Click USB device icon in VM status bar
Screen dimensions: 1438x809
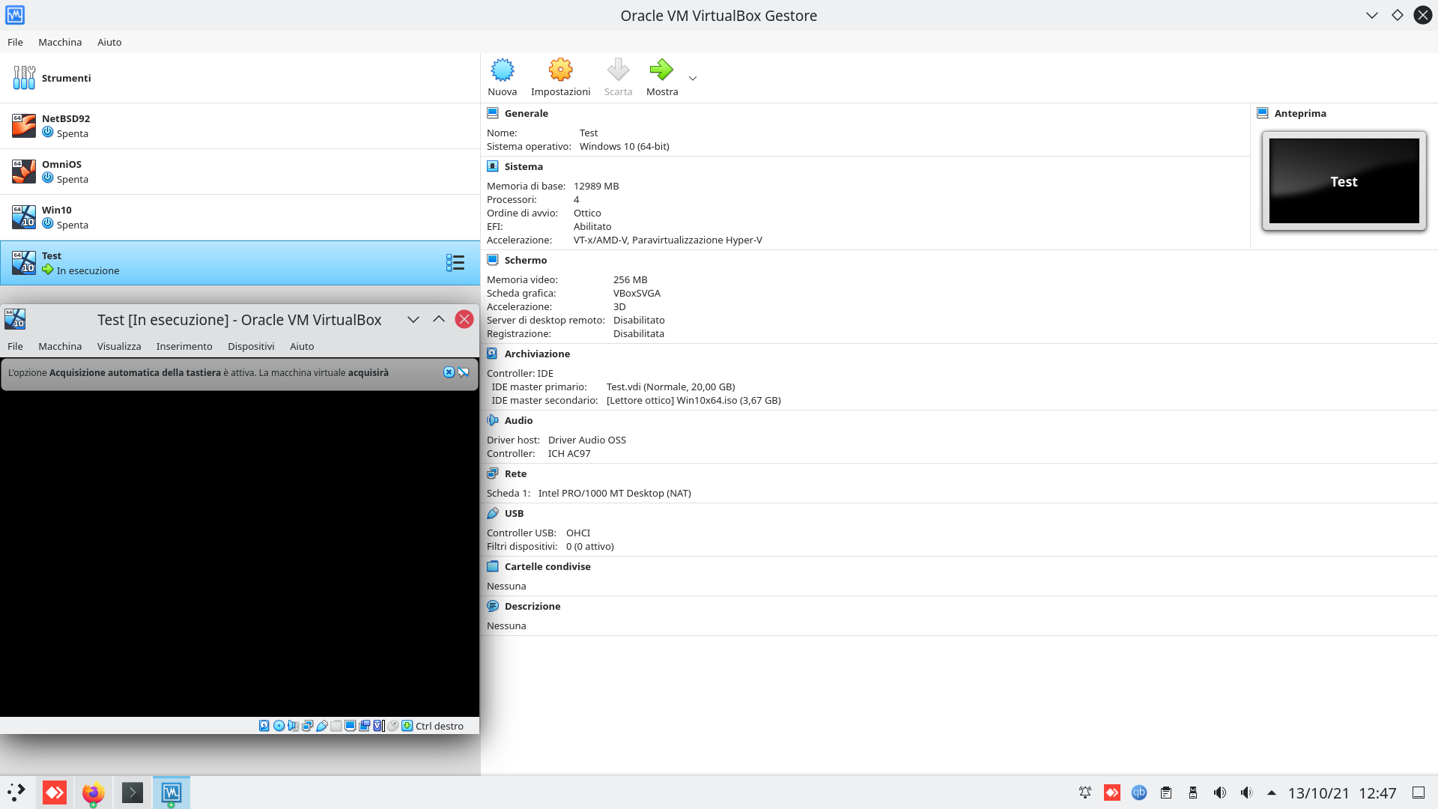click(x=322, y=726)
